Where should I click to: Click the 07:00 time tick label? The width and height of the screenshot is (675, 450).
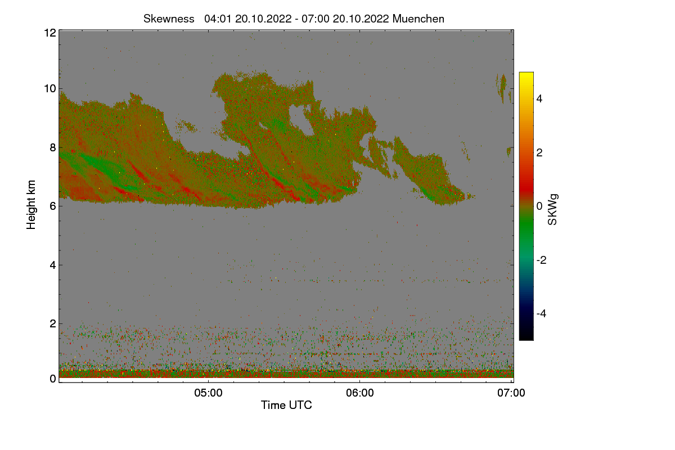click(511, 393)
